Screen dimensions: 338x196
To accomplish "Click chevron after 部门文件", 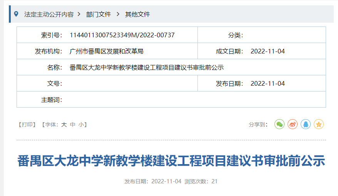I will click(x=118, y=14).
